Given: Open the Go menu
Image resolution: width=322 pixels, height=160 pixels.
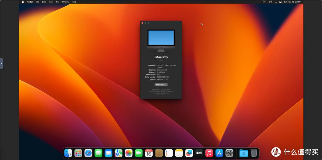Looking at the screenshot, I should tap(57, 2).
